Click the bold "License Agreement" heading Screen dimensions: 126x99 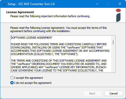pos(20,12)
